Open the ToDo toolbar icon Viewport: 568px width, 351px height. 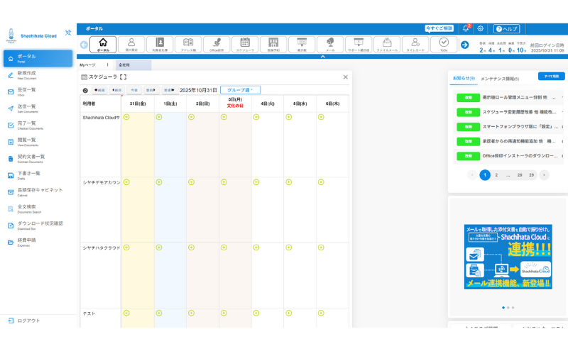coord(444,45)
